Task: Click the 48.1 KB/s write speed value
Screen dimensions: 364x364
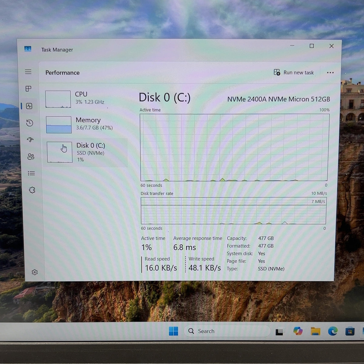Action: point(205,268)
